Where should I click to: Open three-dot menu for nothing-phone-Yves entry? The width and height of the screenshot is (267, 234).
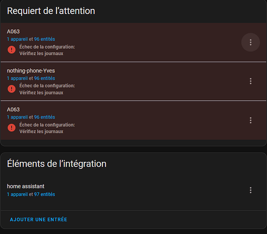(x=251, y=81)
